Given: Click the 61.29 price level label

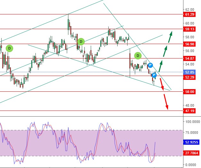Looking at the screenshot, I should (189, 14).
